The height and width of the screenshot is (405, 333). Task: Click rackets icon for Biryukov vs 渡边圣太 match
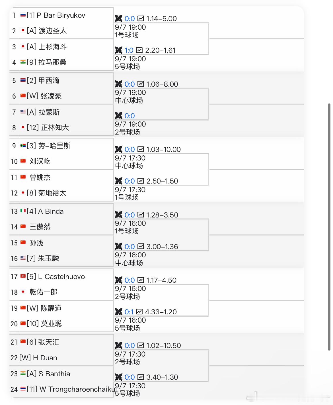click(x=118, y=19)
